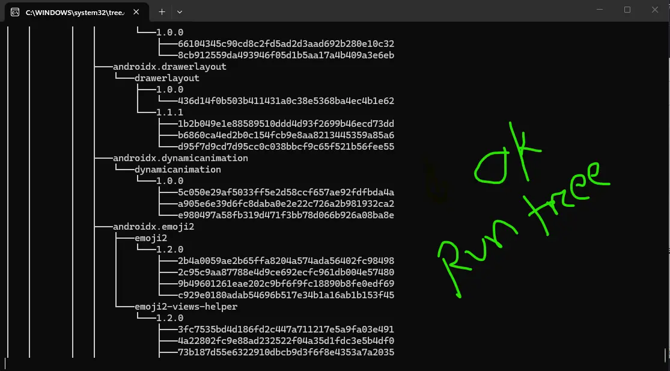Open the new tab profile dropdown
This screenshot has height=371, width=670.
point(180,12)
